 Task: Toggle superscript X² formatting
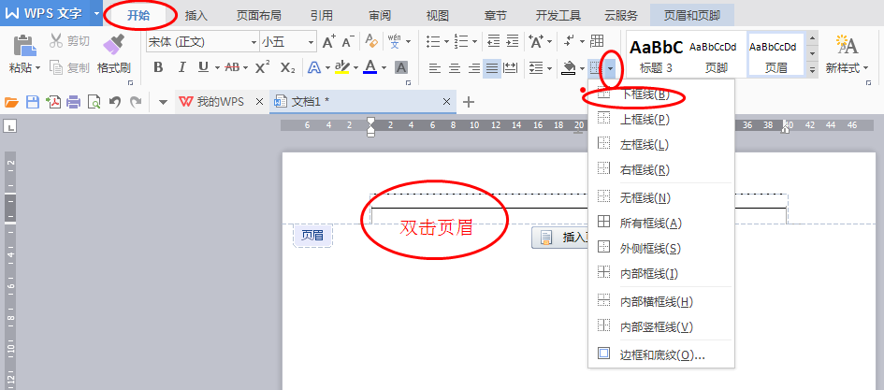click(x=262, y=67)
